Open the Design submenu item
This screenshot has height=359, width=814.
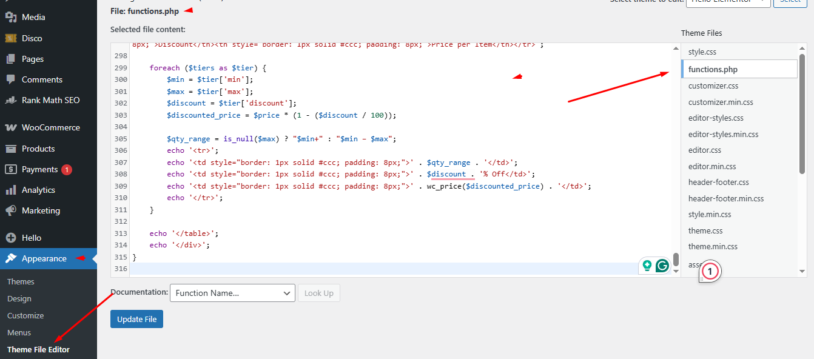click(x=19, y=298)
